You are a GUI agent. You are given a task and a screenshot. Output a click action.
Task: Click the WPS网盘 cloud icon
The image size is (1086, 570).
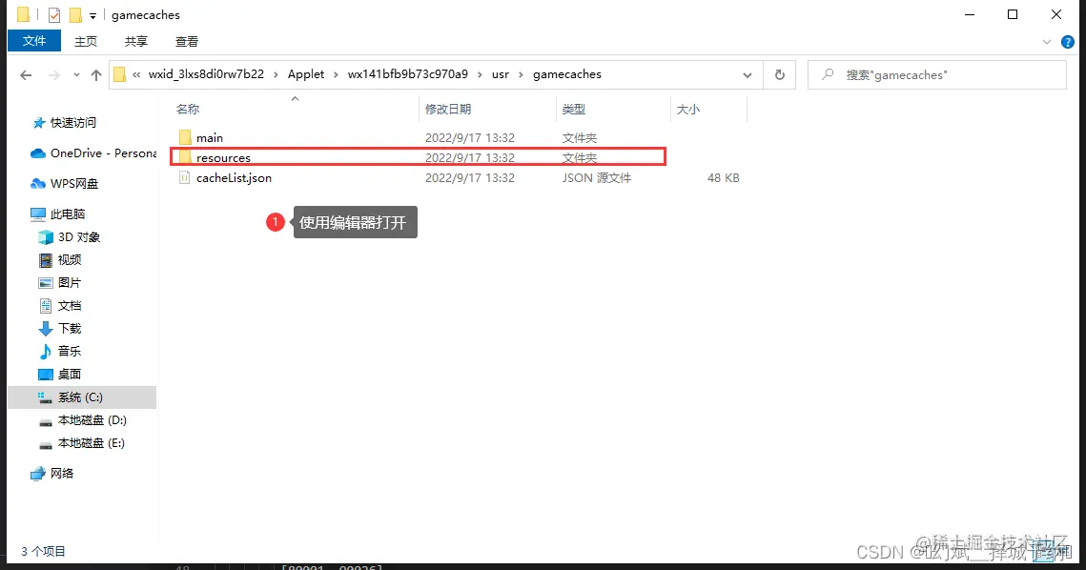point(38,184)
